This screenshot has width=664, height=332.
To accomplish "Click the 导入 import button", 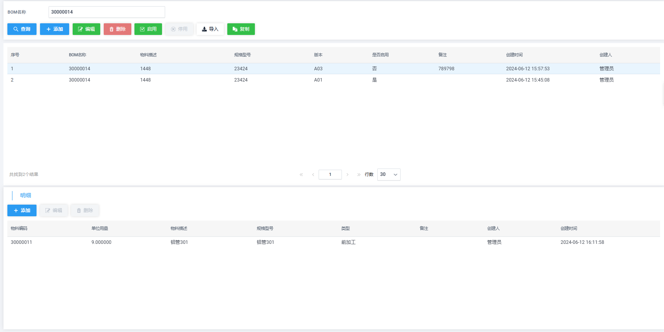I will point(210,29).
